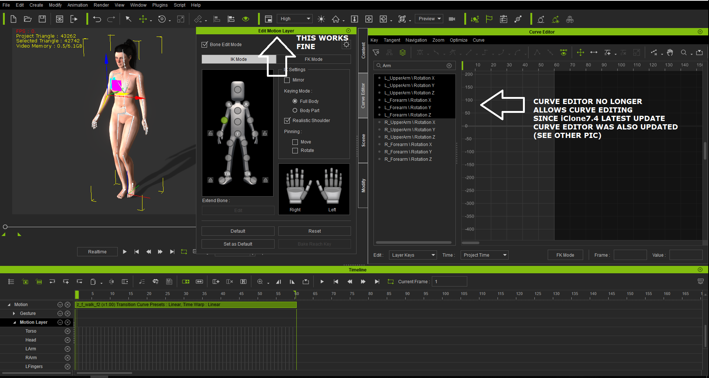Click the Set as Default button
This screenshot has height=378, width=709.
pos(238,244)
